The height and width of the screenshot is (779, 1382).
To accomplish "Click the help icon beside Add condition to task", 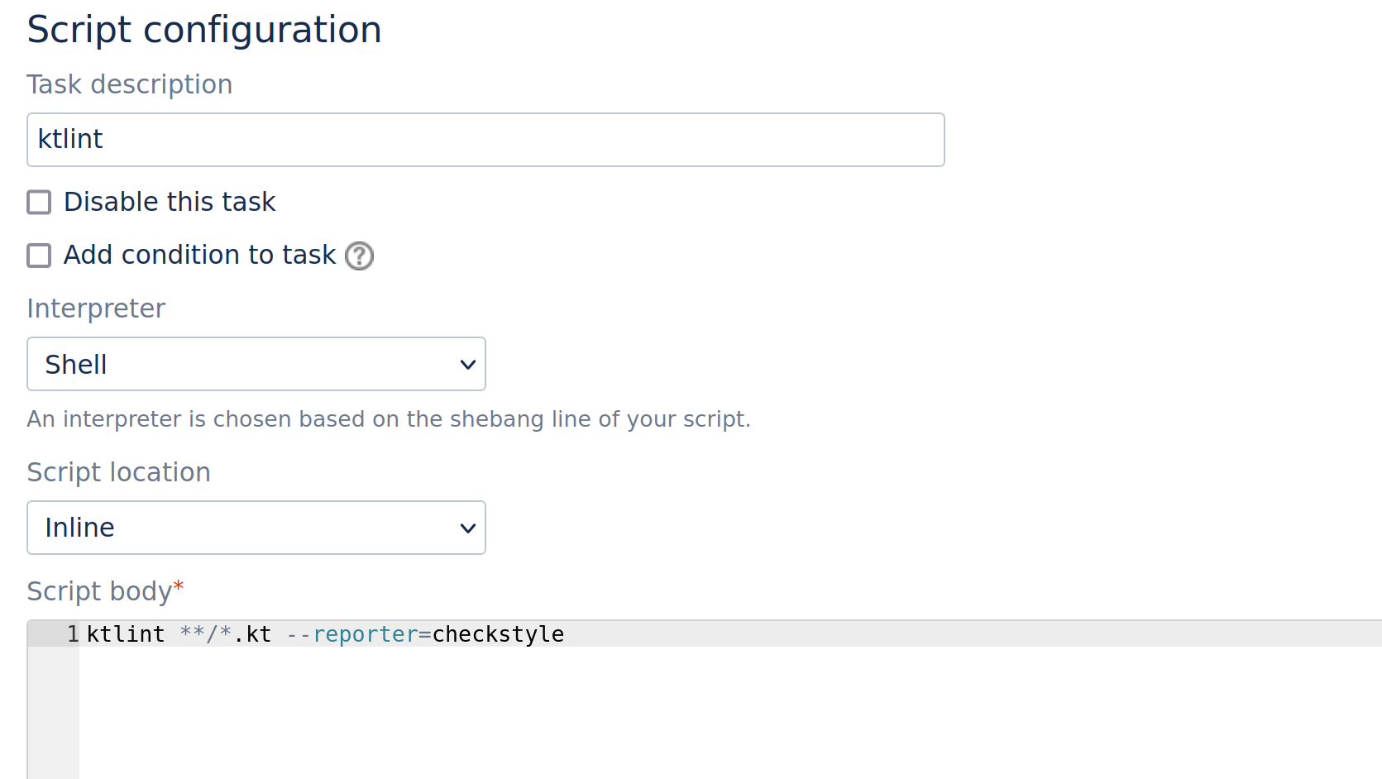I will (359, 256).
